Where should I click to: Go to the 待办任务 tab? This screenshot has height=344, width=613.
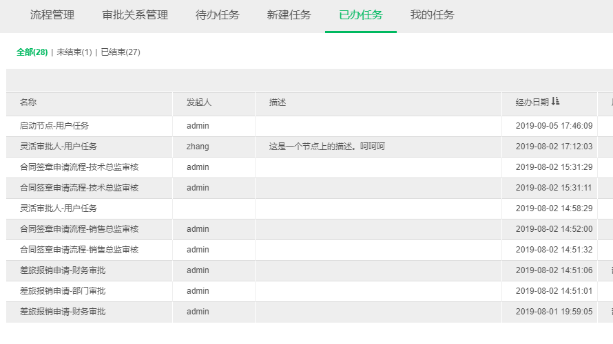[218, 15]
